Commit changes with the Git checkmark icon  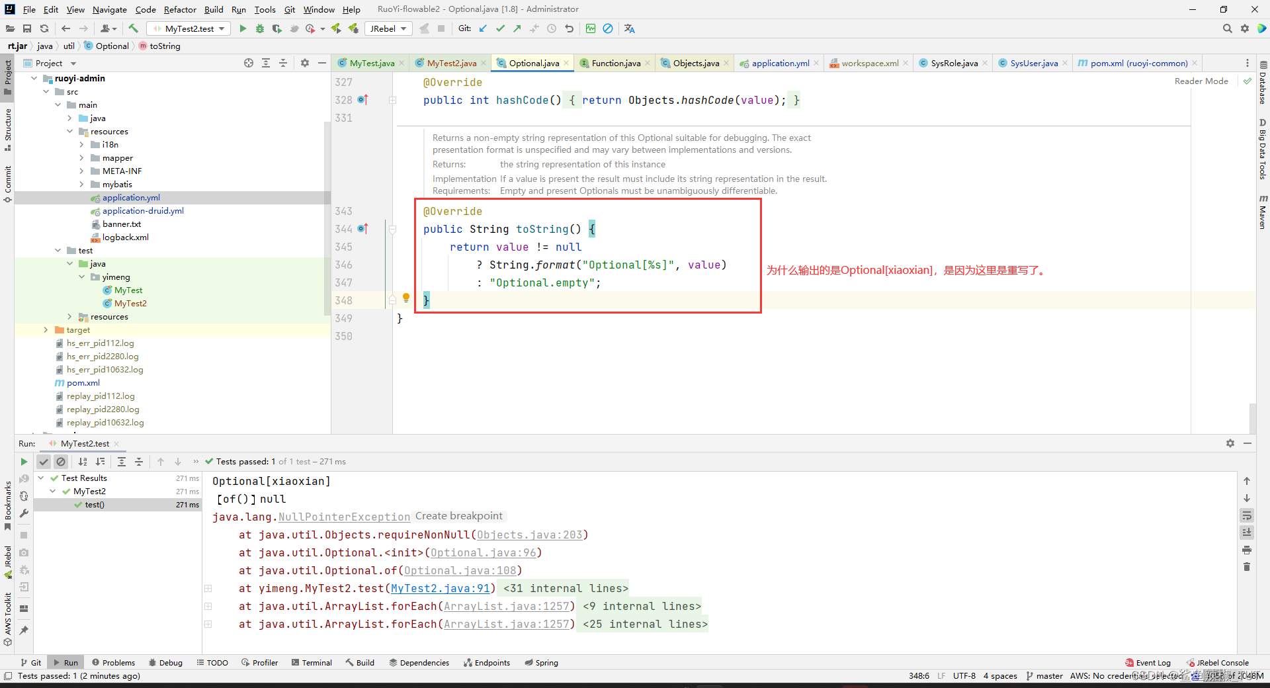(x=500, y=28)
